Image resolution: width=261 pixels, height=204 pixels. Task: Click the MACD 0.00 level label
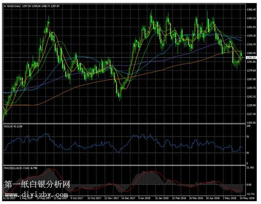pos(248,185)
